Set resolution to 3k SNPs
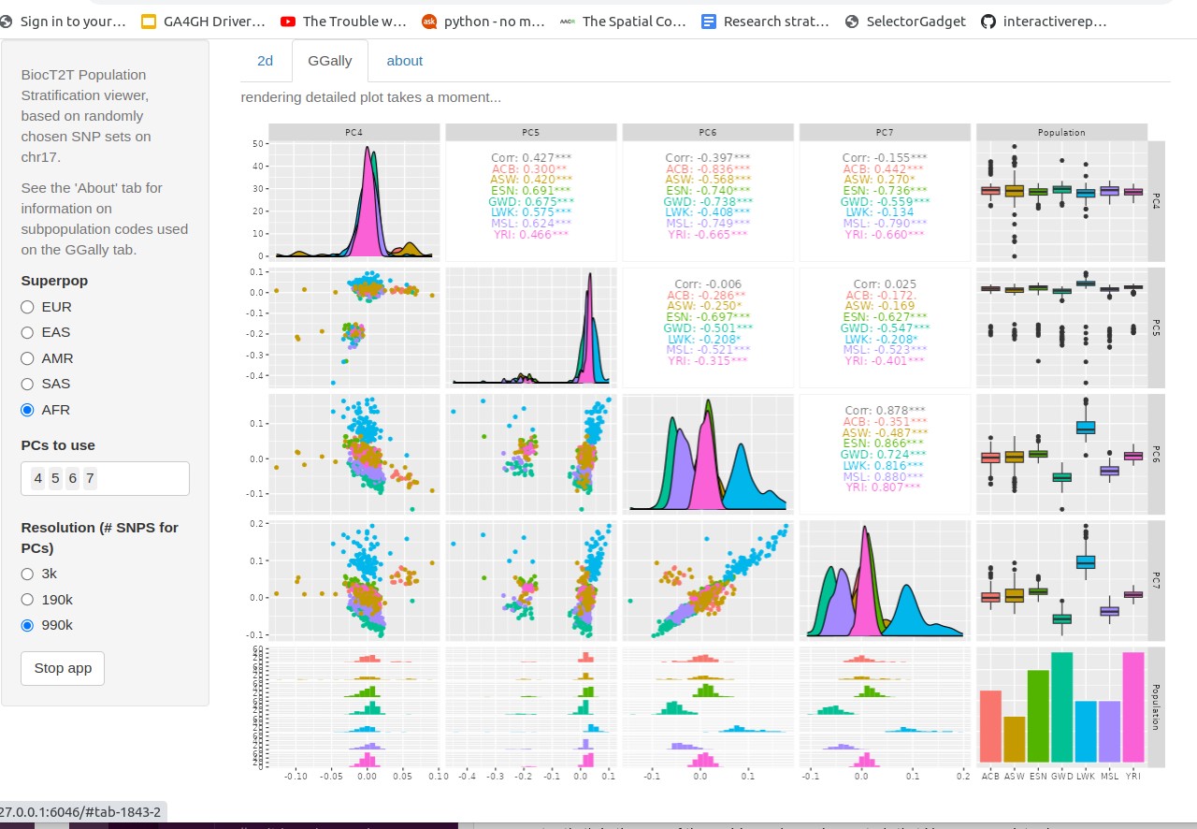 (28, 574)
